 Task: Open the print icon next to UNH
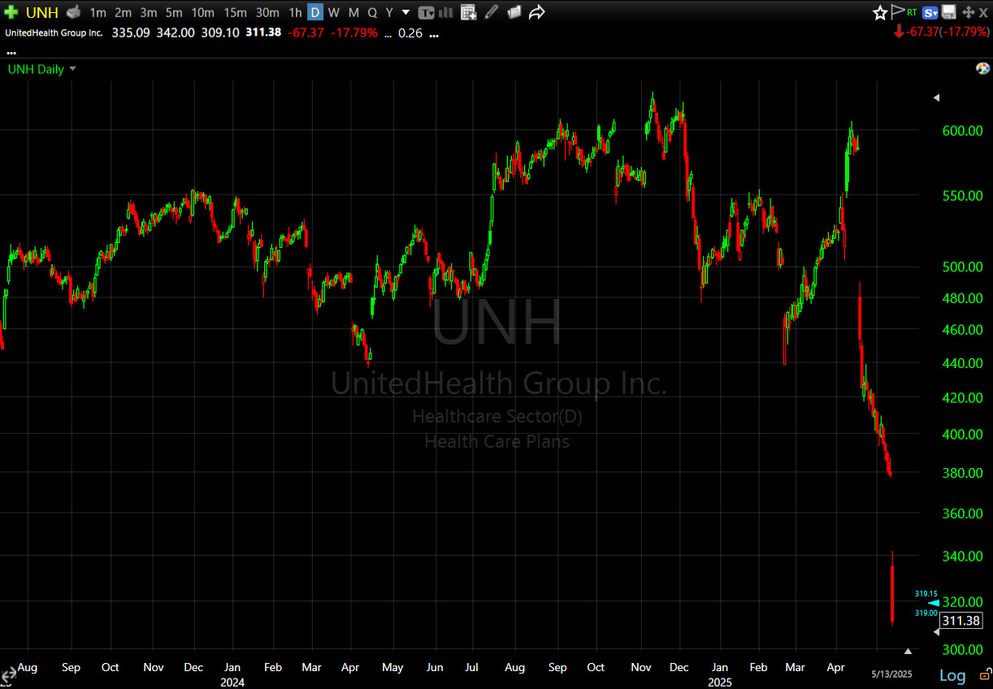click(x=73, y=12)
